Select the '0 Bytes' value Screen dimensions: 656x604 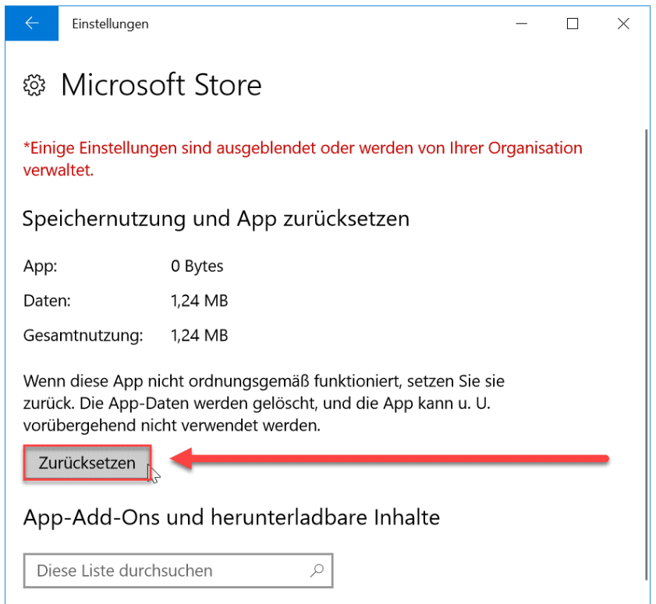[x=197, y=266]
